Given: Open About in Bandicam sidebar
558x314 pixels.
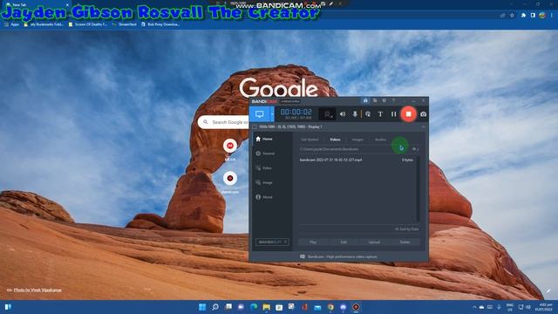Looking at the screenshot, I should 264,197.
